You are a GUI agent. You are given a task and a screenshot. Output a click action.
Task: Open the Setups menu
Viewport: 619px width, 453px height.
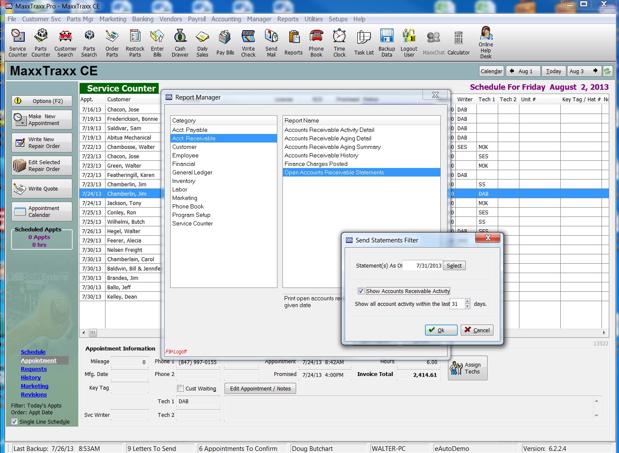(x=338, y=19)
